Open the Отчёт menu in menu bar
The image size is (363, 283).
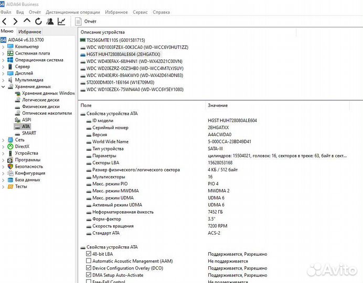point(35,12)
